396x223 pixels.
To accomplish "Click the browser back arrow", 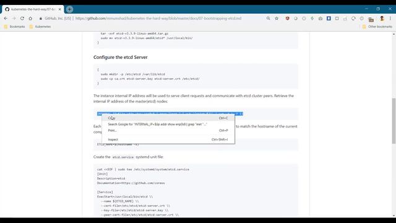I will (x=6, y=19).
